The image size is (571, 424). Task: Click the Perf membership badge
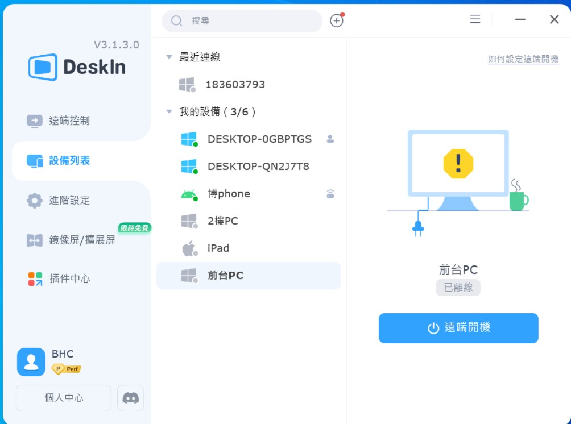tap(67, 369)
